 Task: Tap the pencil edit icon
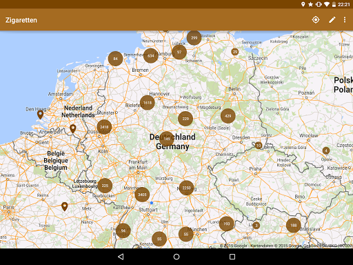[x=332, y=20]
